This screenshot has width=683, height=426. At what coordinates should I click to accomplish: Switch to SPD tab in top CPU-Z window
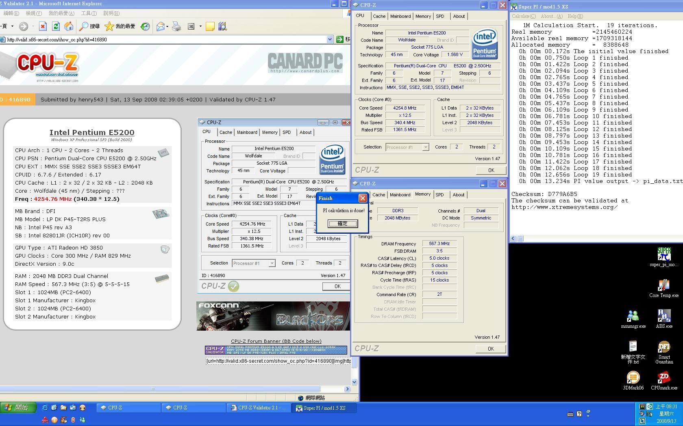440,16
